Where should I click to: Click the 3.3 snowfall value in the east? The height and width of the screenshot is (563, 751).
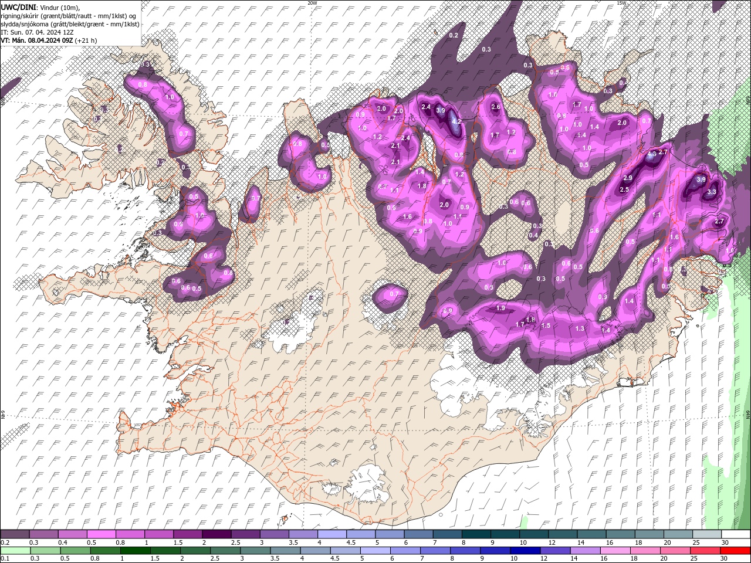[712, 192]
